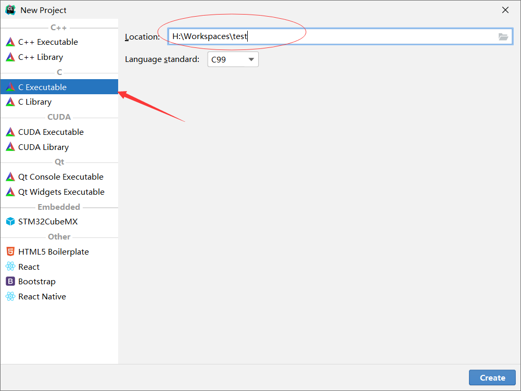
Task: Click the CLion logo in title bar
Action: point(10,10)
